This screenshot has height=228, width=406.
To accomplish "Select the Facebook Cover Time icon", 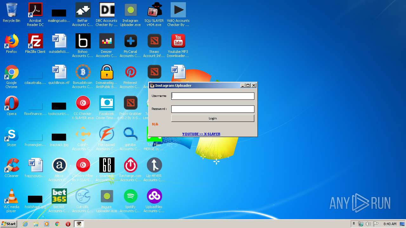I will 107,107.
